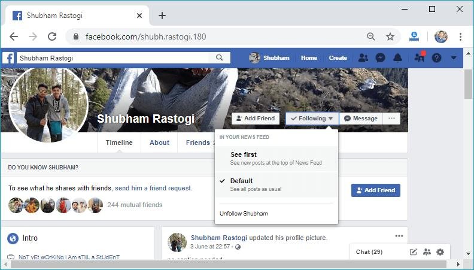Select See first in news feed menu
Image resolution: width=474 pixels, height=270 pixels.
point(276,159)
